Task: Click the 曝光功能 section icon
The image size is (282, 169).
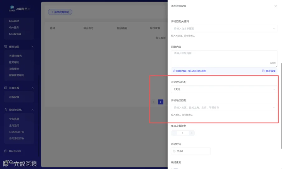Action: click(6, 47)
